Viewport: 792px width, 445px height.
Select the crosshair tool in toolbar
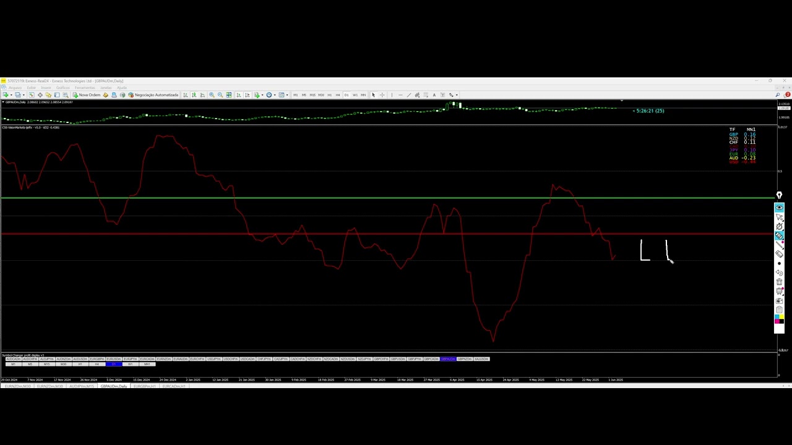(382, 95)
